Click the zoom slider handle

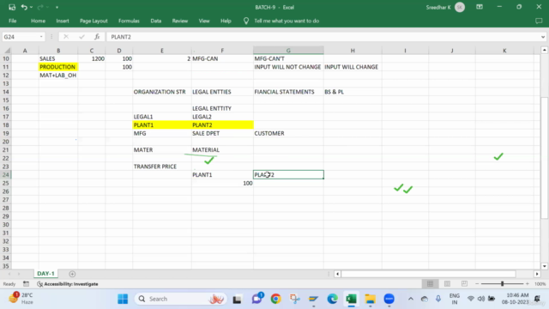[x=502, y=284]
